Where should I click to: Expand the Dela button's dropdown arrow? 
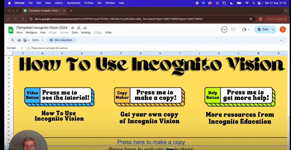tap(273, 29)
